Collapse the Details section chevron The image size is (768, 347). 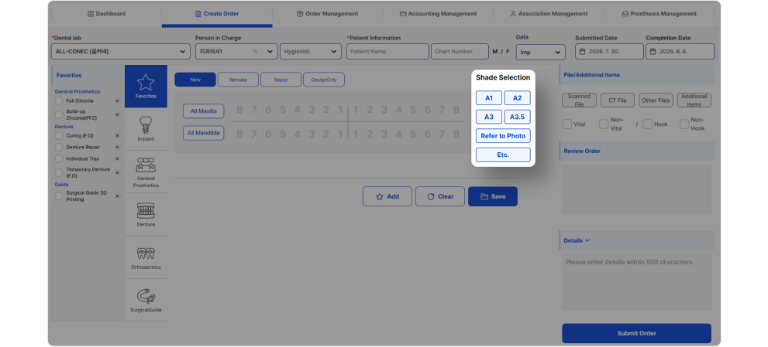click(587, 240)
